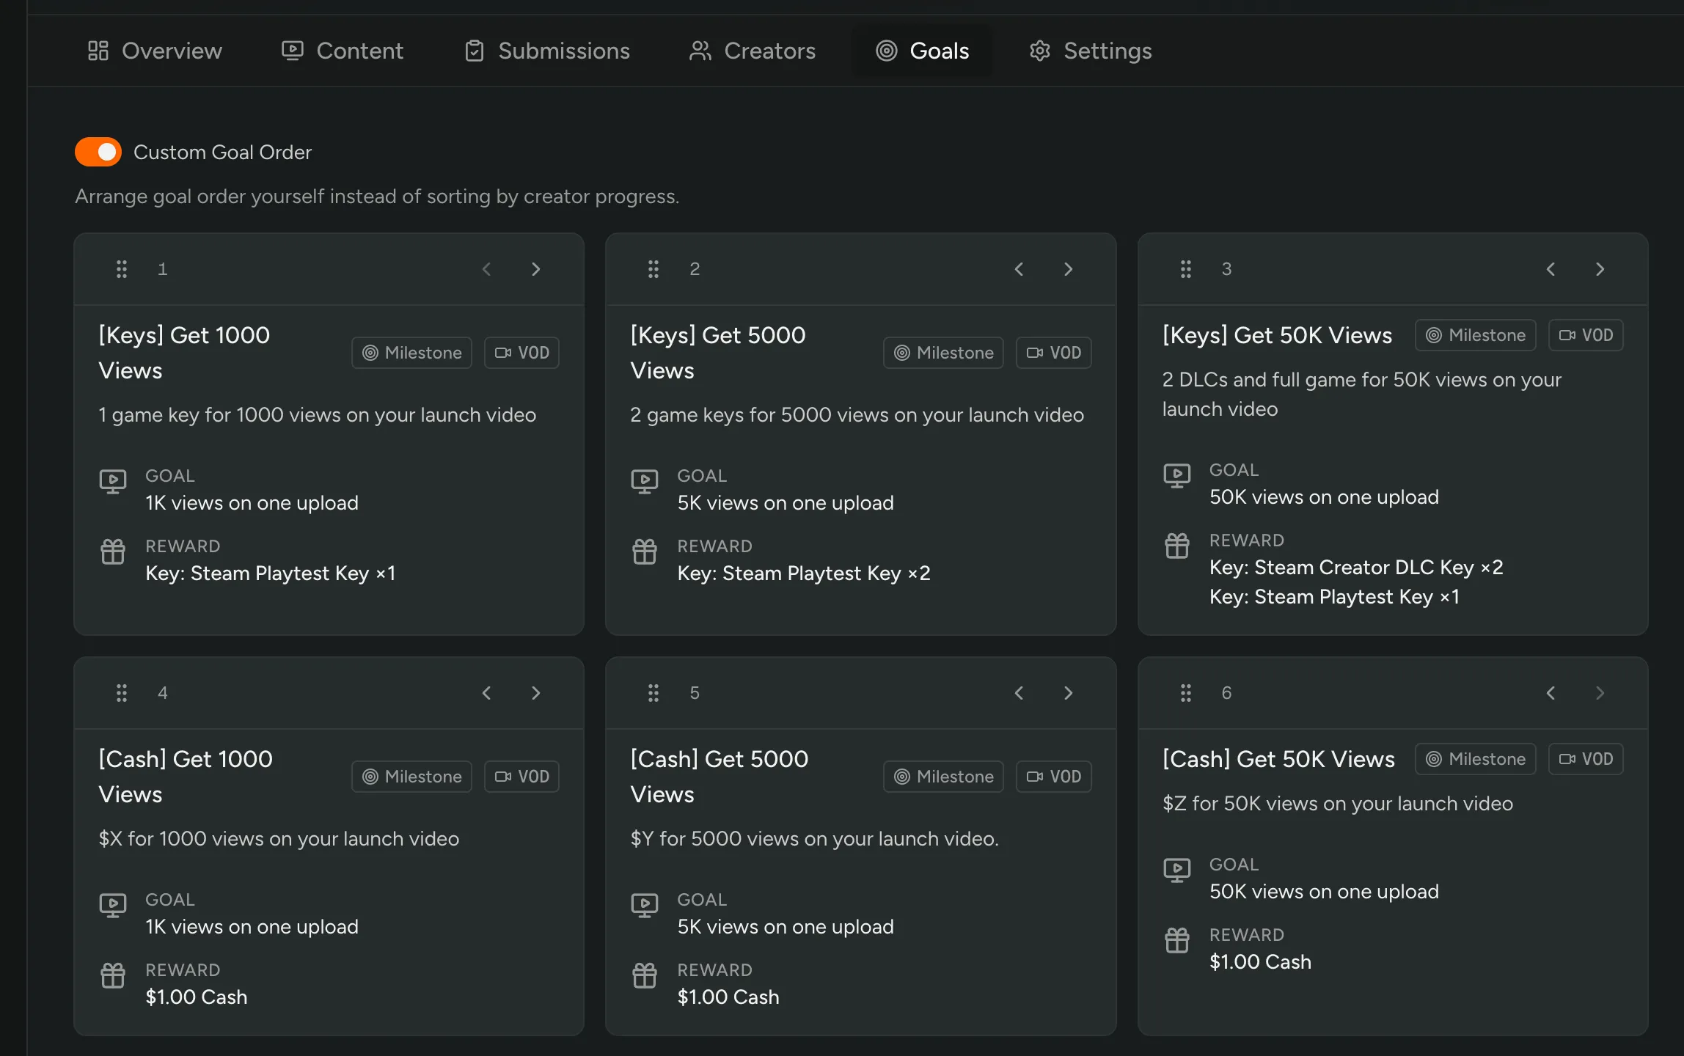Move goal card 5 right with its chevron
Screen dimensions: 1684x1056
click(x=1069, y=693)
